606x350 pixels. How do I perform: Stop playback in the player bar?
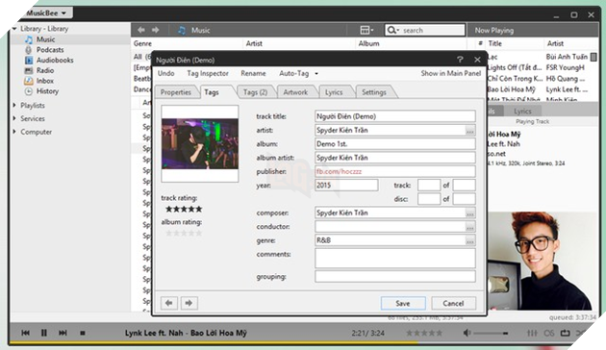coord(83,333)
